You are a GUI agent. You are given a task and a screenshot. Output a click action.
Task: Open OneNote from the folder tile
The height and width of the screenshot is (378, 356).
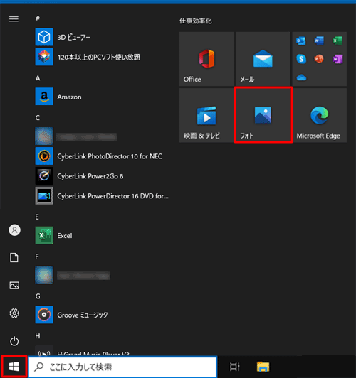pos(337,59)
